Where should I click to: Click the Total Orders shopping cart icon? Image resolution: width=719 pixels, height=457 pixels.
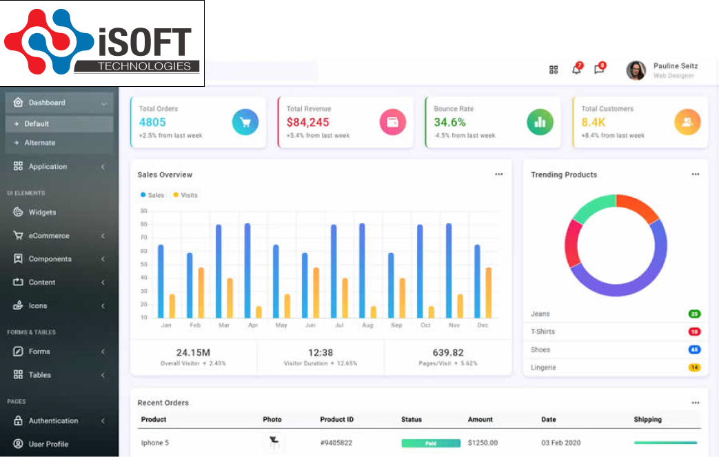[x=245, y=123]
